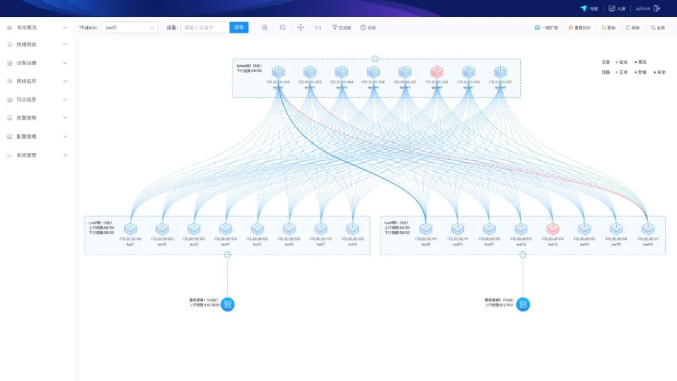The height and width of the screenshot is (381, 677).
Task: Expand the 网络监控 sidebar section
Action: coord(36,81)
